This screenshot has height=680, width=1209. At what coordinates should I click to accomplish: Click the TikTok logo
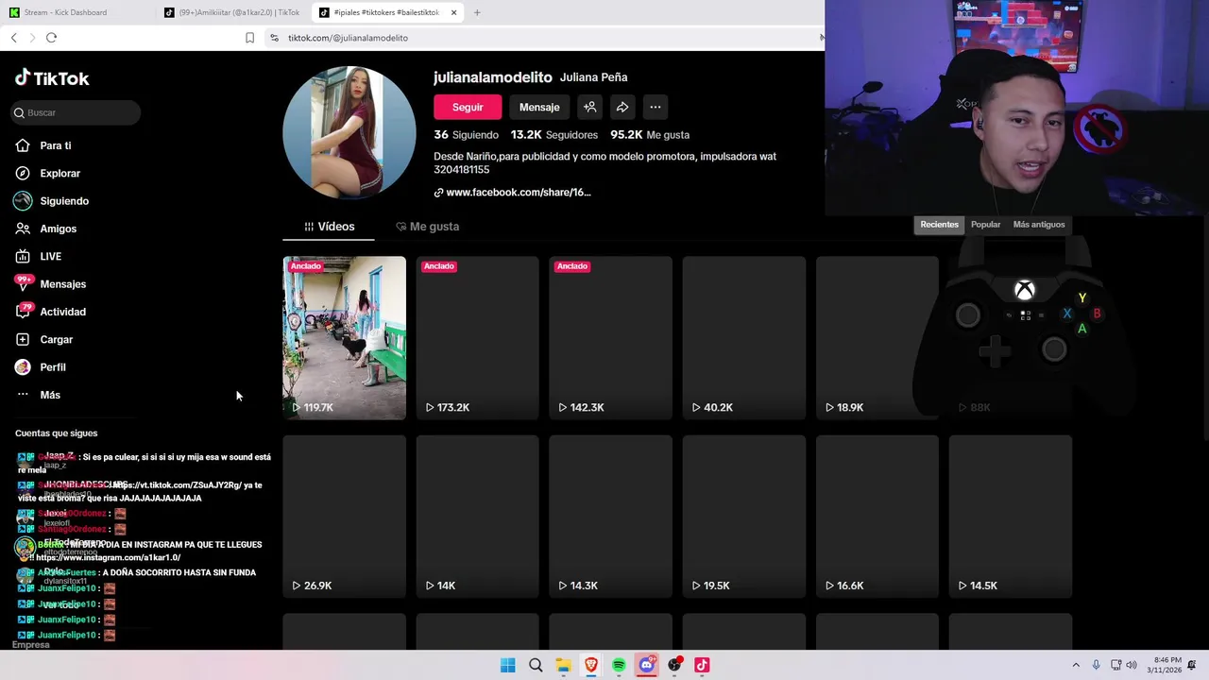[x=52, y=78]
